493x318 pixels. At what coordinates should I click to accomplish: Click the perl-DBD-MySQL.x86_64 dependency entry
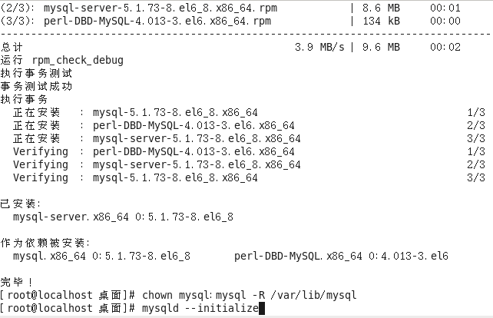point(341,256)
